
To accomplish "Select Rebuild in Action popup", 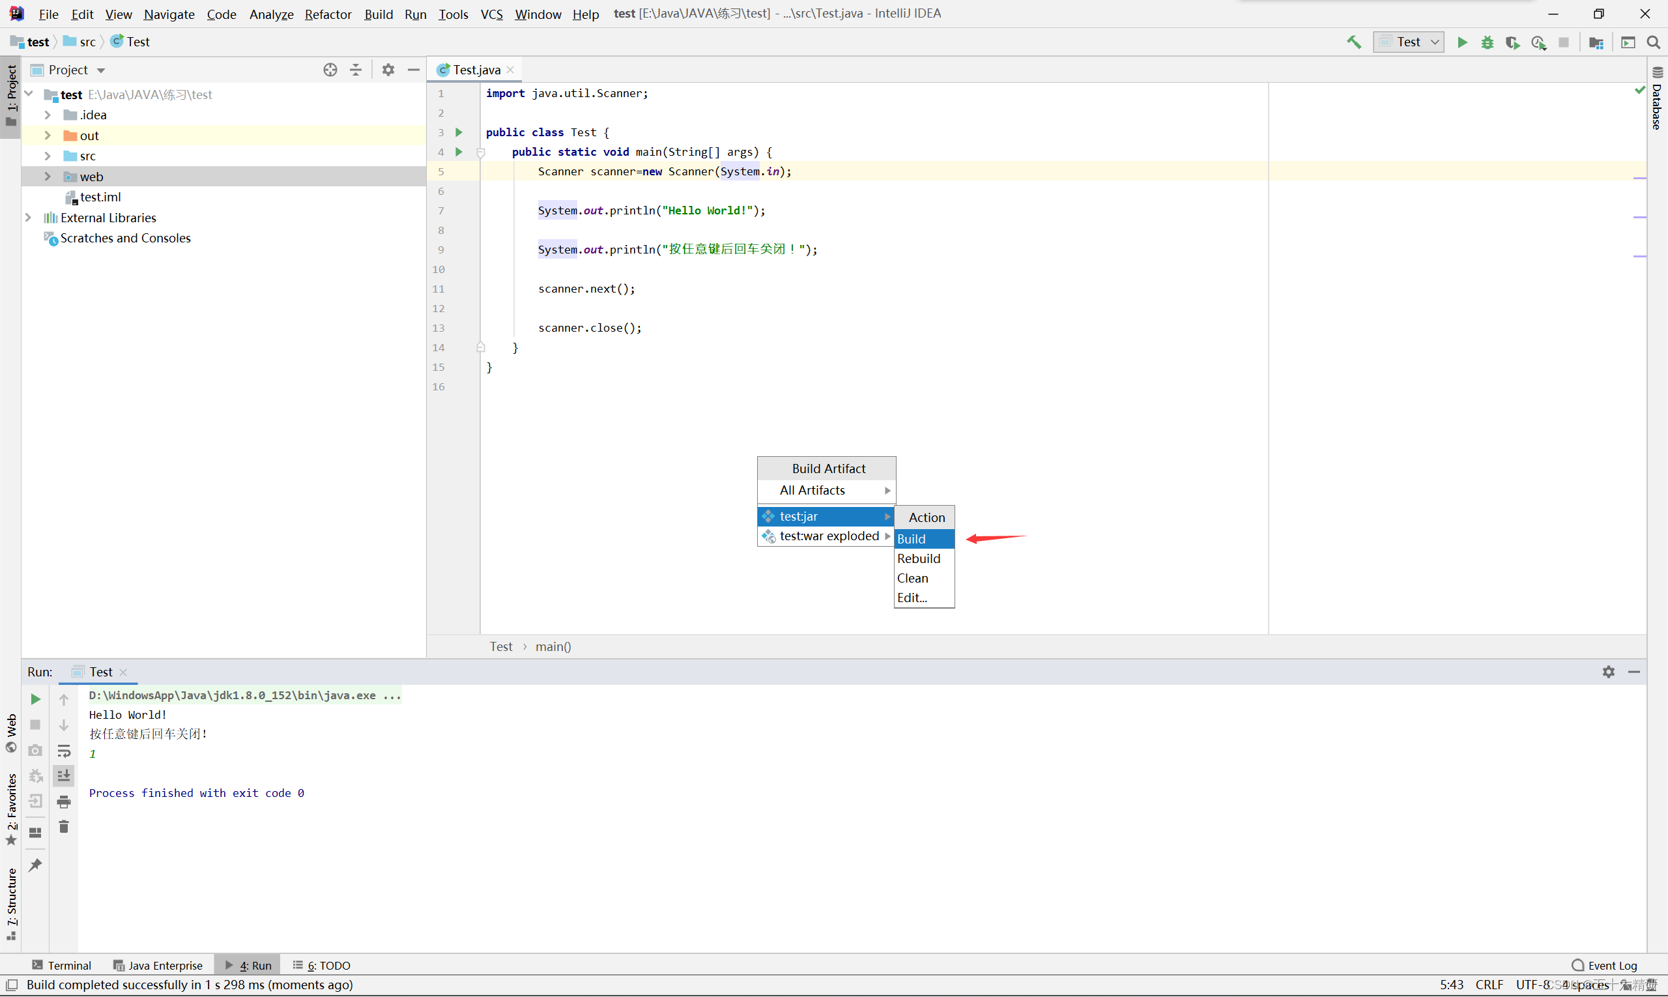I will pos(918,558).
